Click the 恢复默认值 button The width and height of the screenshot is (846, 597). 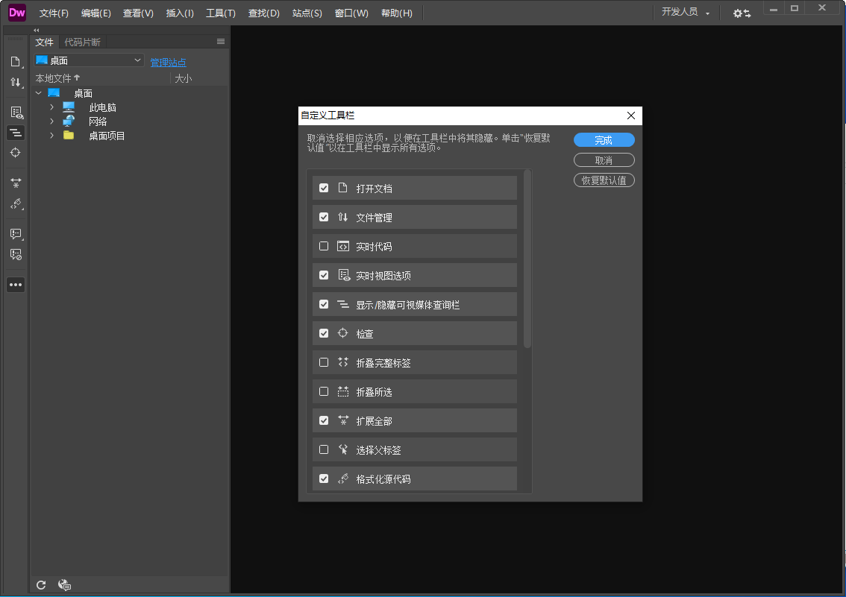tap(604, 180)
